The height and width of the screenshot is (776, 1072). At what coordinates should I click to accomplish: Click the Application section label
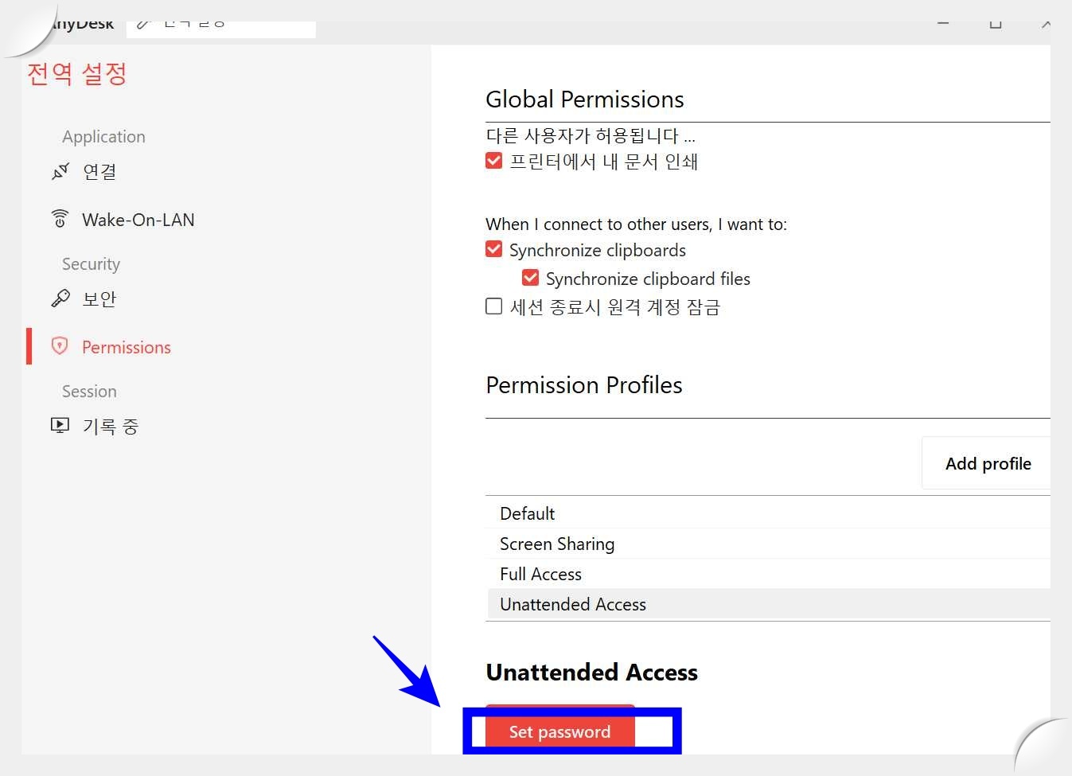point(103,137)
